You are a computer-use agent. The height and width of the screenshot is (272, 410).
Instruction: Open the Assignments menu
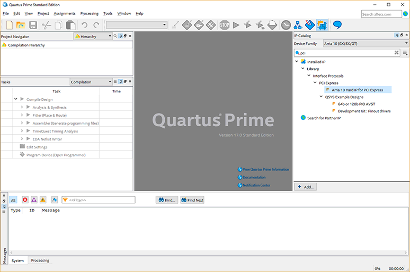(65, 14)
